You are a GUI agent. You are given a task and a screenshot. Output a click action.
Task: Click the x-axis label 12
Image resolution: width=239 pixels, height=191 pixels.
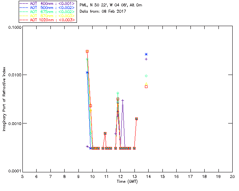pyautogui.click(x=120, y=176)
